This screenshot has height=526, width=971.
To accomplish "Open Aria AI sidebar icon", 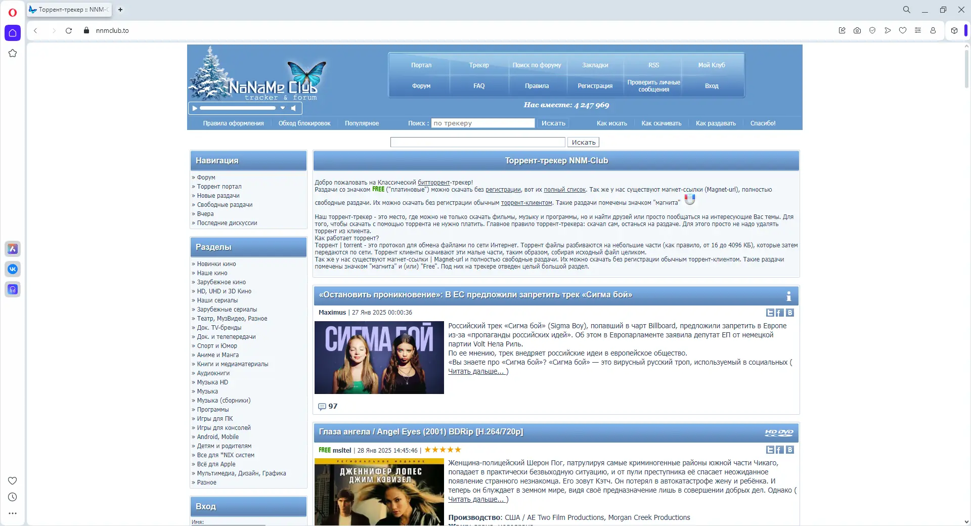I will point(13,249).
